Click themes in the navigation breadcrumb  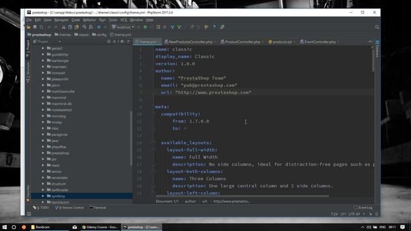point(63,35)
